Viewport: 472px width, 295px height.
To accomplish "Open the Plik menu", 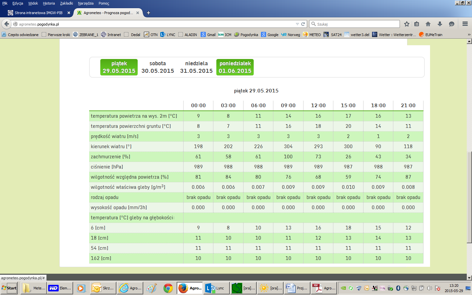I will (x=5, y=3).
